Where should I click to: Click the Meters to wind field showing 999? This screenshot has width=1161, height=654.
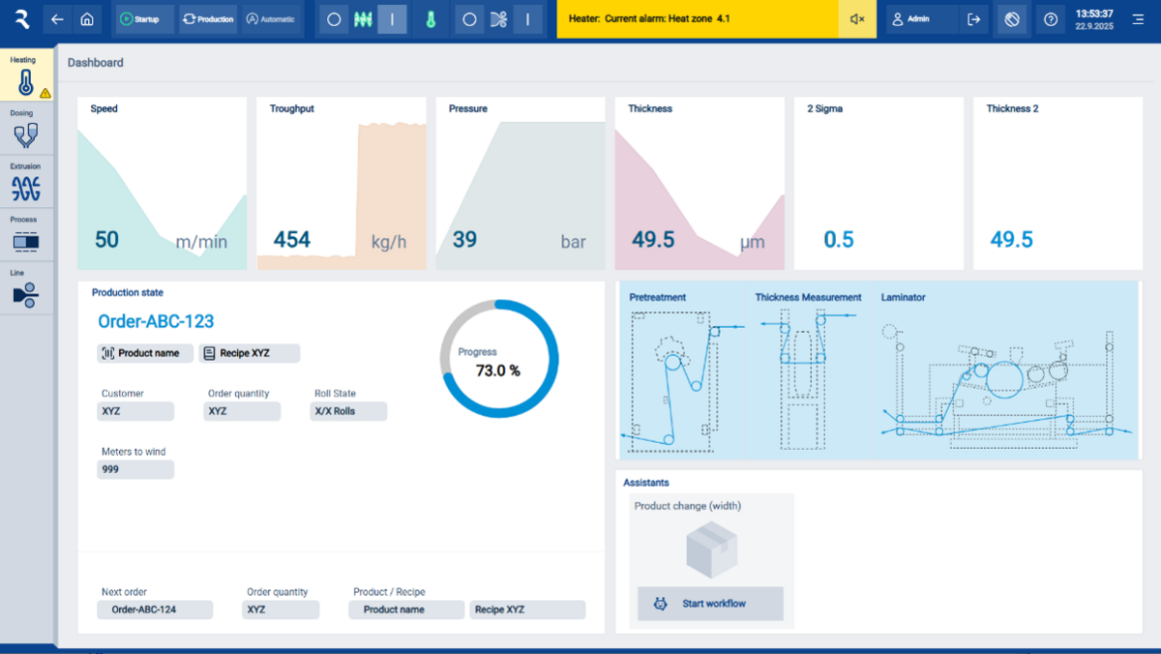(134, 469)
